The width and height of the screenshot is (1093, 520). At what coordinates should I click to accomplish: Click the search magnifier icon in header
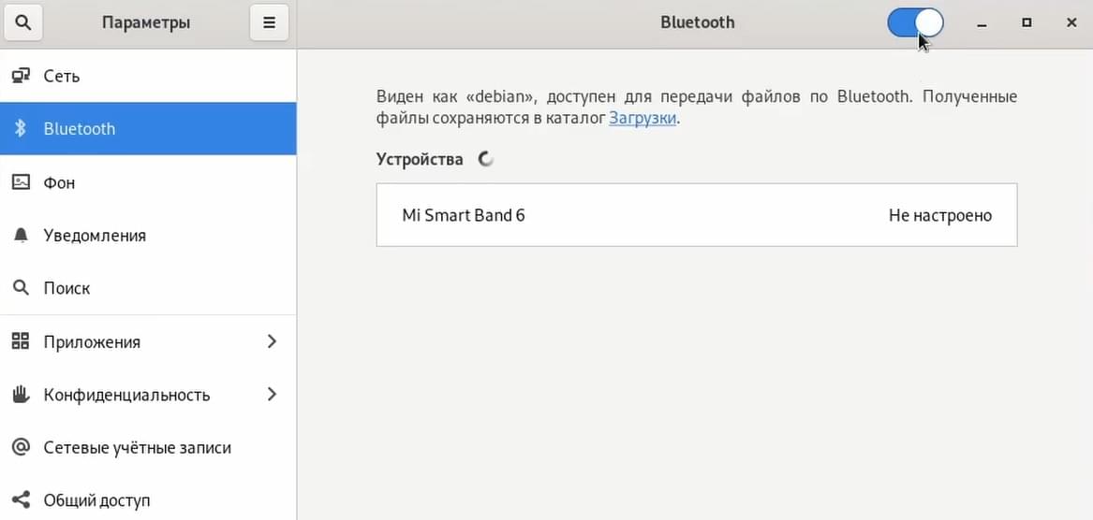point(23,22)
